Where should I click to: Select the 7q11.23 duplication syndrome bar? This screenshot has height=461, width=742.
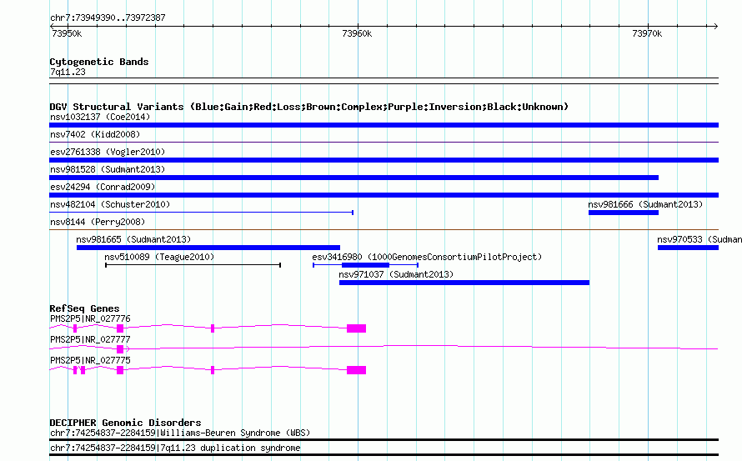tap(384, 455)
